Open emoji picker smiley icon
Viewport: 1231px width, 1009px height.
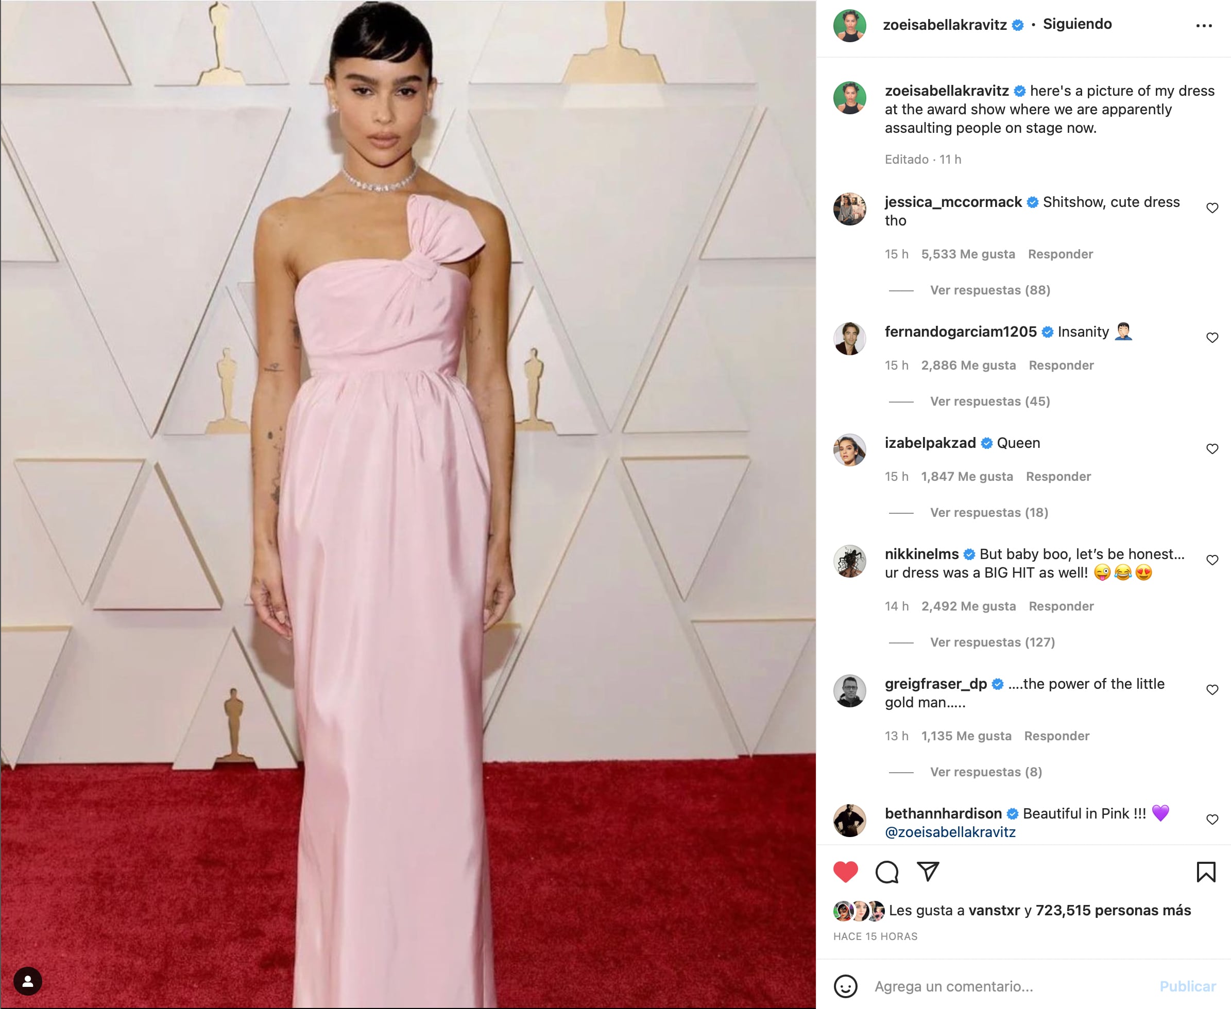846,986
